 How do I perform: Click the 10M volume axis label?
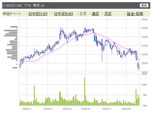click(x=144, y=85)
